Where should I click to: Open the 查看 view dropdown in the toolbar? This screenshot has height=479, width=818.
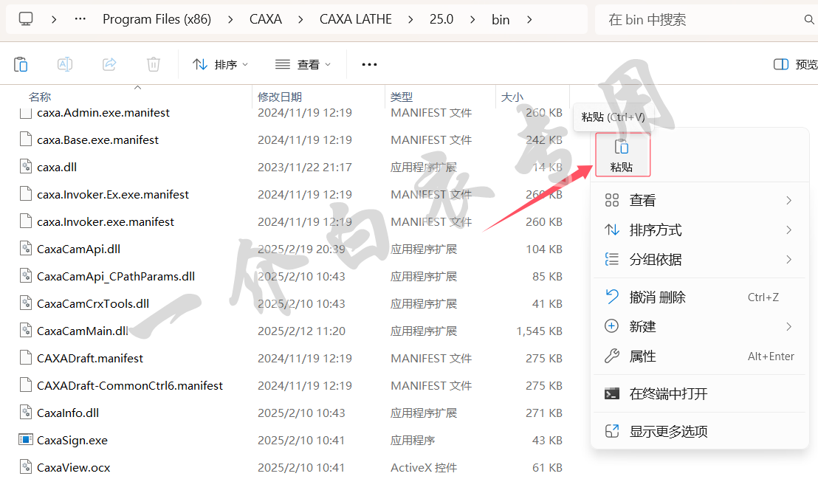tap(303, 64)
